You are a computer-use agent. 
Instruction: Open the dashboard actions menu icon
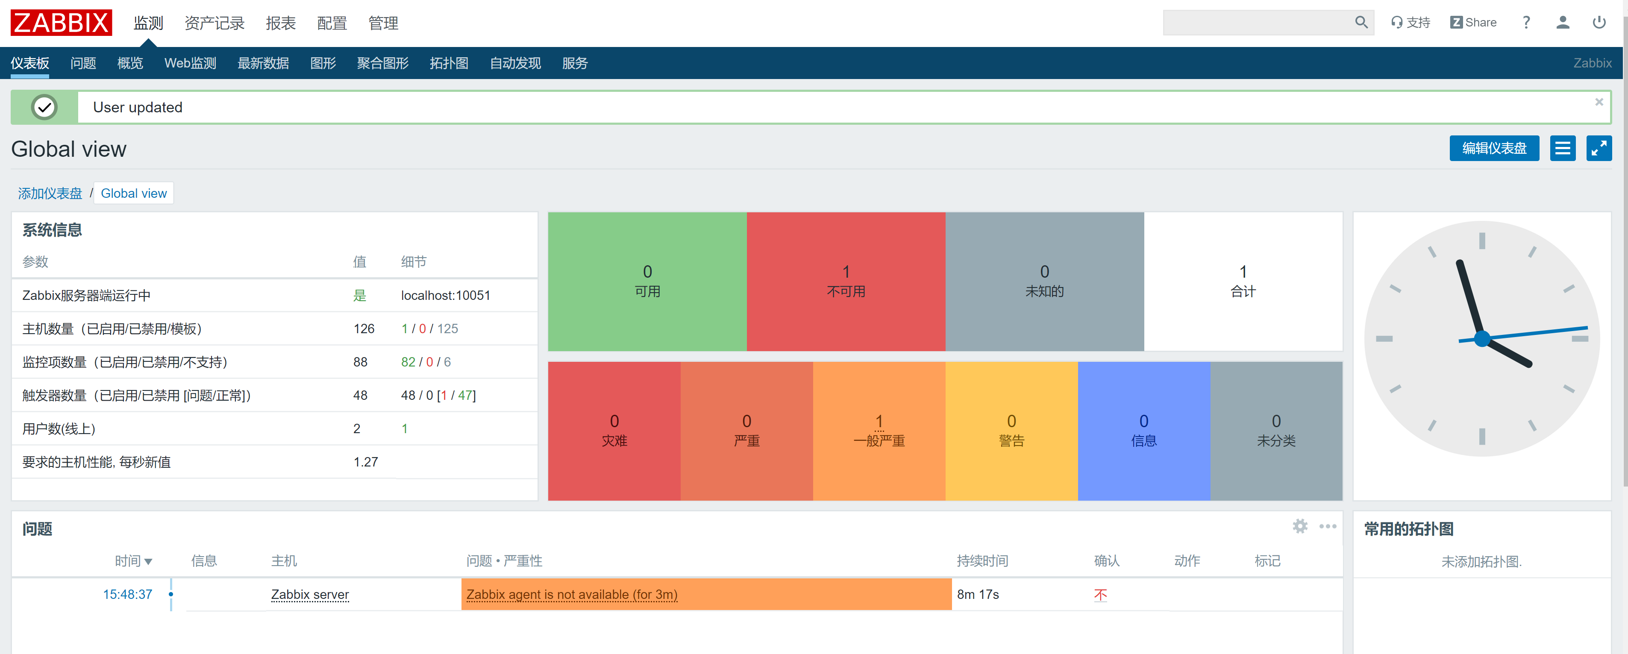coord(1562,149)
